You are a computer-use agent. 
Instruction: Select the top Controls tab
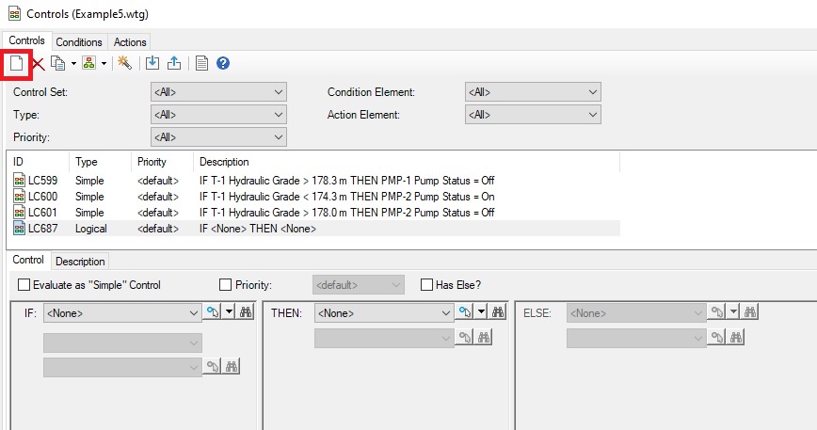point(26,40)
